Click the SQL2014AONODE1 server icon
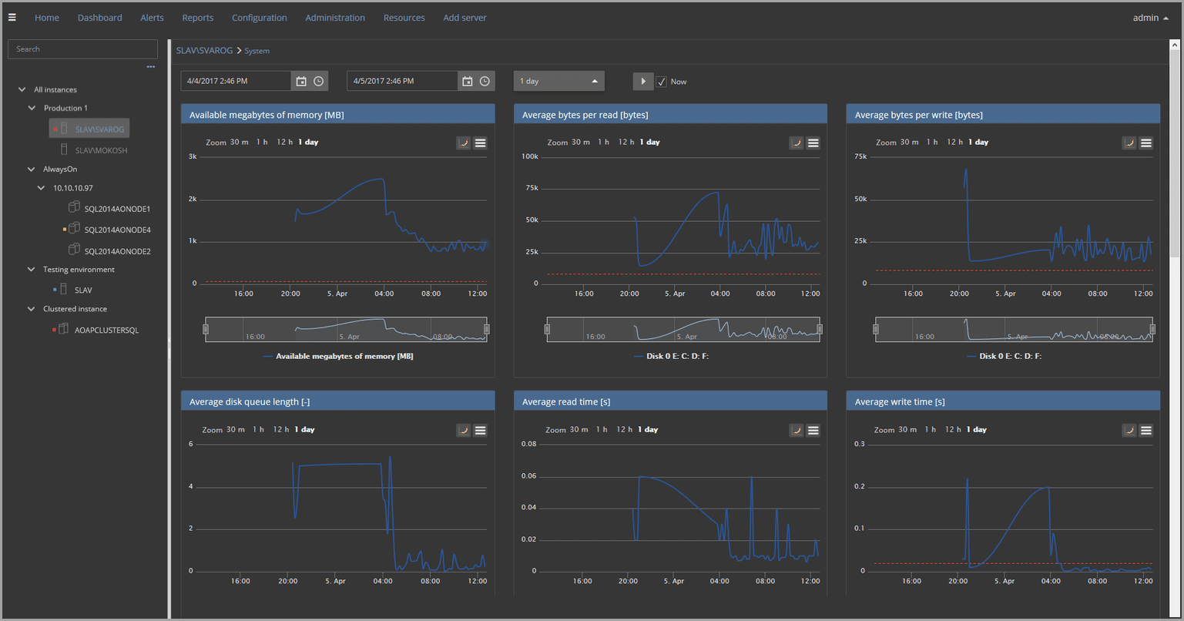The height and width of the screenshot is (621, 1184). click(x=74, y=207)
